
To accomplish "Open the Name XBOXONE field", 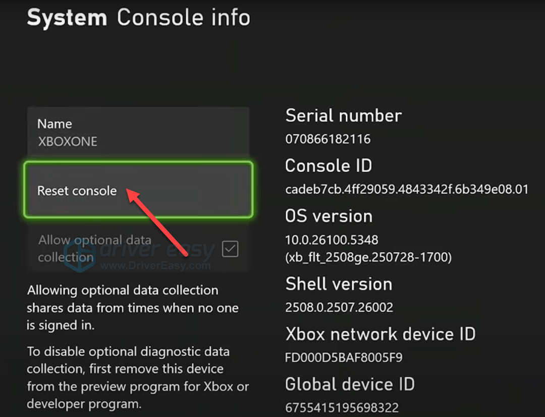I will click(137, 132).
